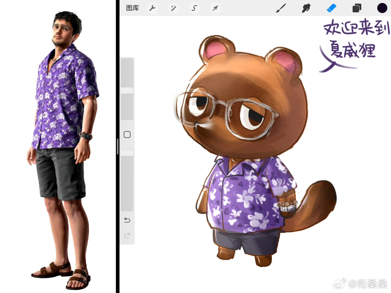This screenshot has height=293, width=391.
Task: Open the Actions wrench menu
Action: (x=152, y=8)
